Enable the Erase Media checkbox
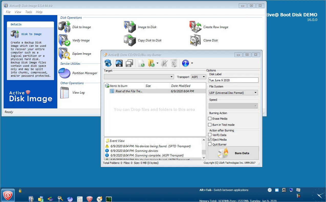 [x=210, y=119]
